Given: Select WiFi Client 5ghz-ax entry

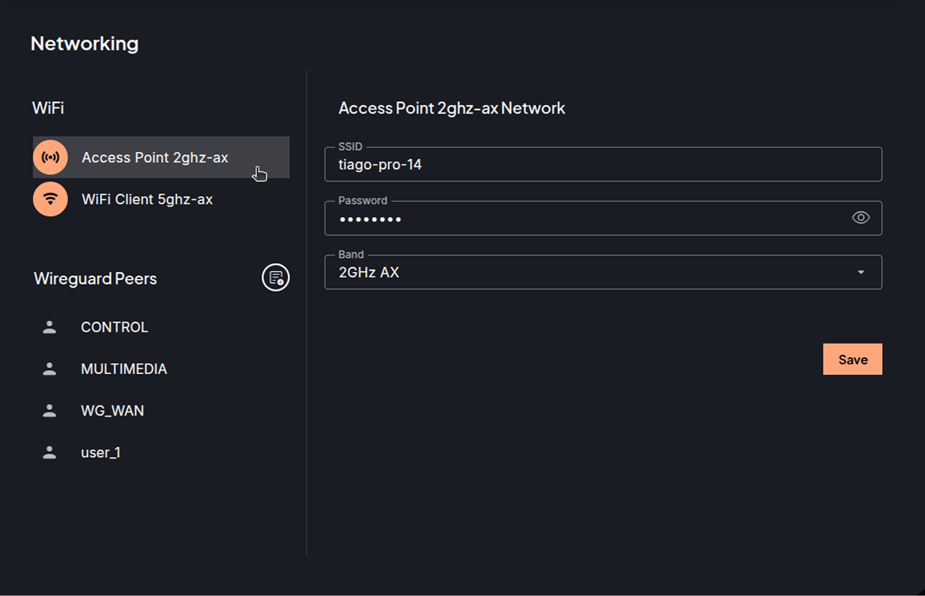Looking at the screenshot, I should pyautogui.click(x=147, y=199).
